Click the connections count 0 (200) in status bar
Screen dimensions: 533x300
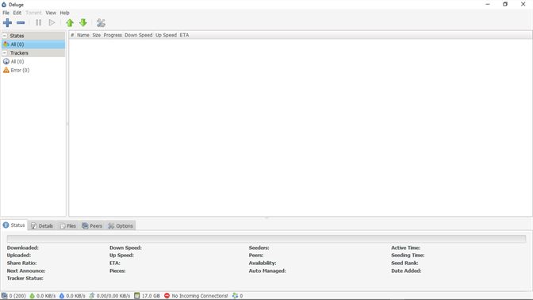(x=14, y=296)
